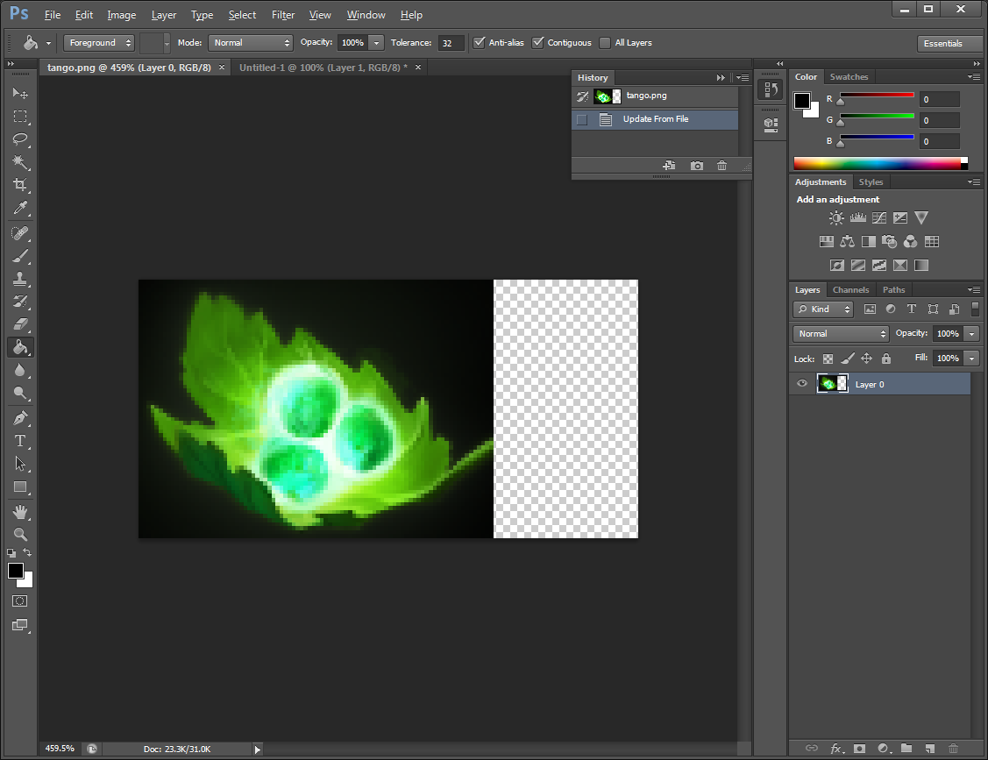Viewport: 988px width, 760px height.
Task: Click the color spectrum ramp bar
Action: pyautogui.click(x=877, y=163)
